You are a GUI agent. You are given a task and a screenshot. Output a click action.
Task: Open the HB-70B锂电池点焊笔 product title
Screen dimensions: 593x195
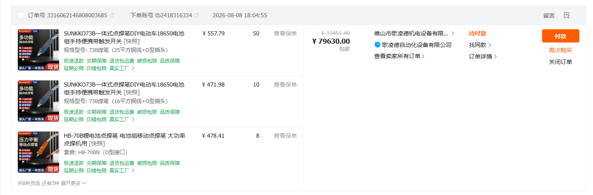(x=124, y=139)
